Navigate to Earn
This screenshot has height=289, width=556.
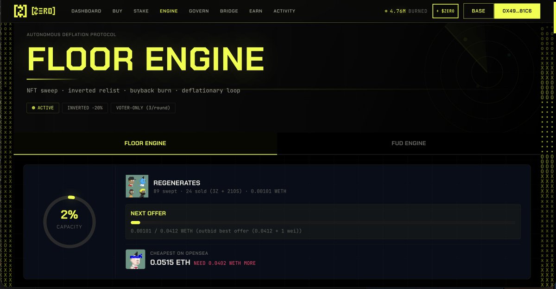tap(256, 11)
